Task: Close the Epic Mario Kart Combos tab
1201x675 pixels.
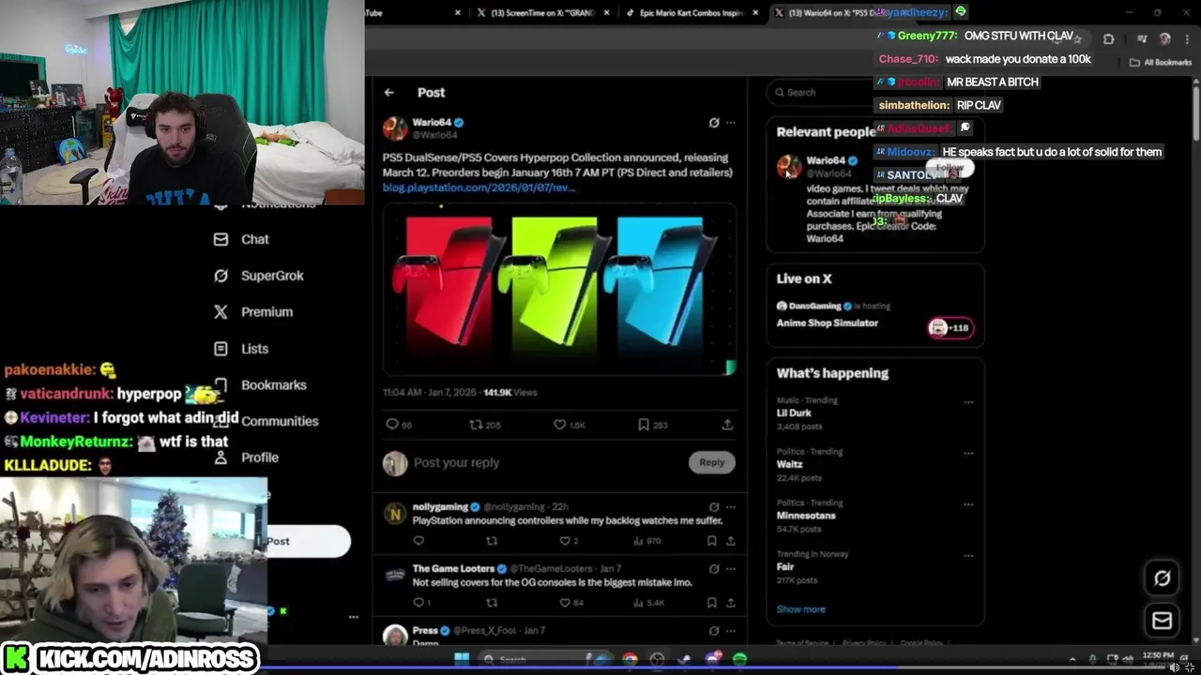Action: [x=755, y=13]
